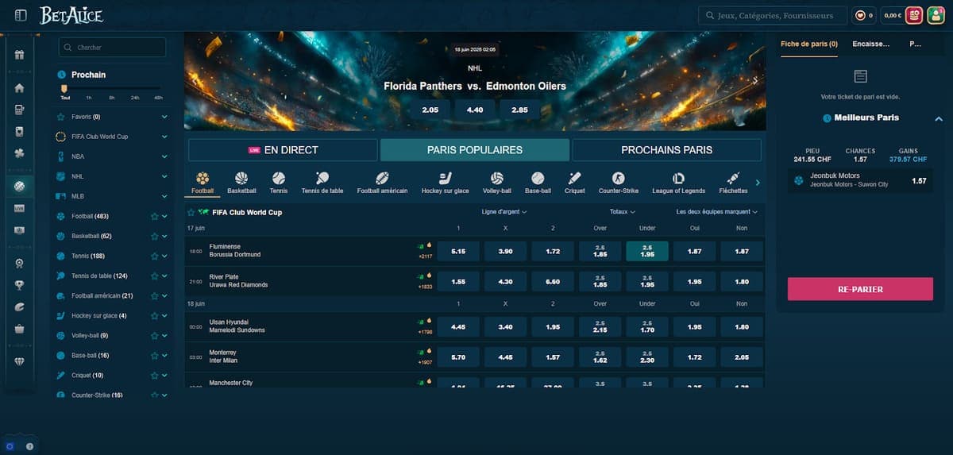
Task: Click the sports bar next arrow
Action: point(758,183)
